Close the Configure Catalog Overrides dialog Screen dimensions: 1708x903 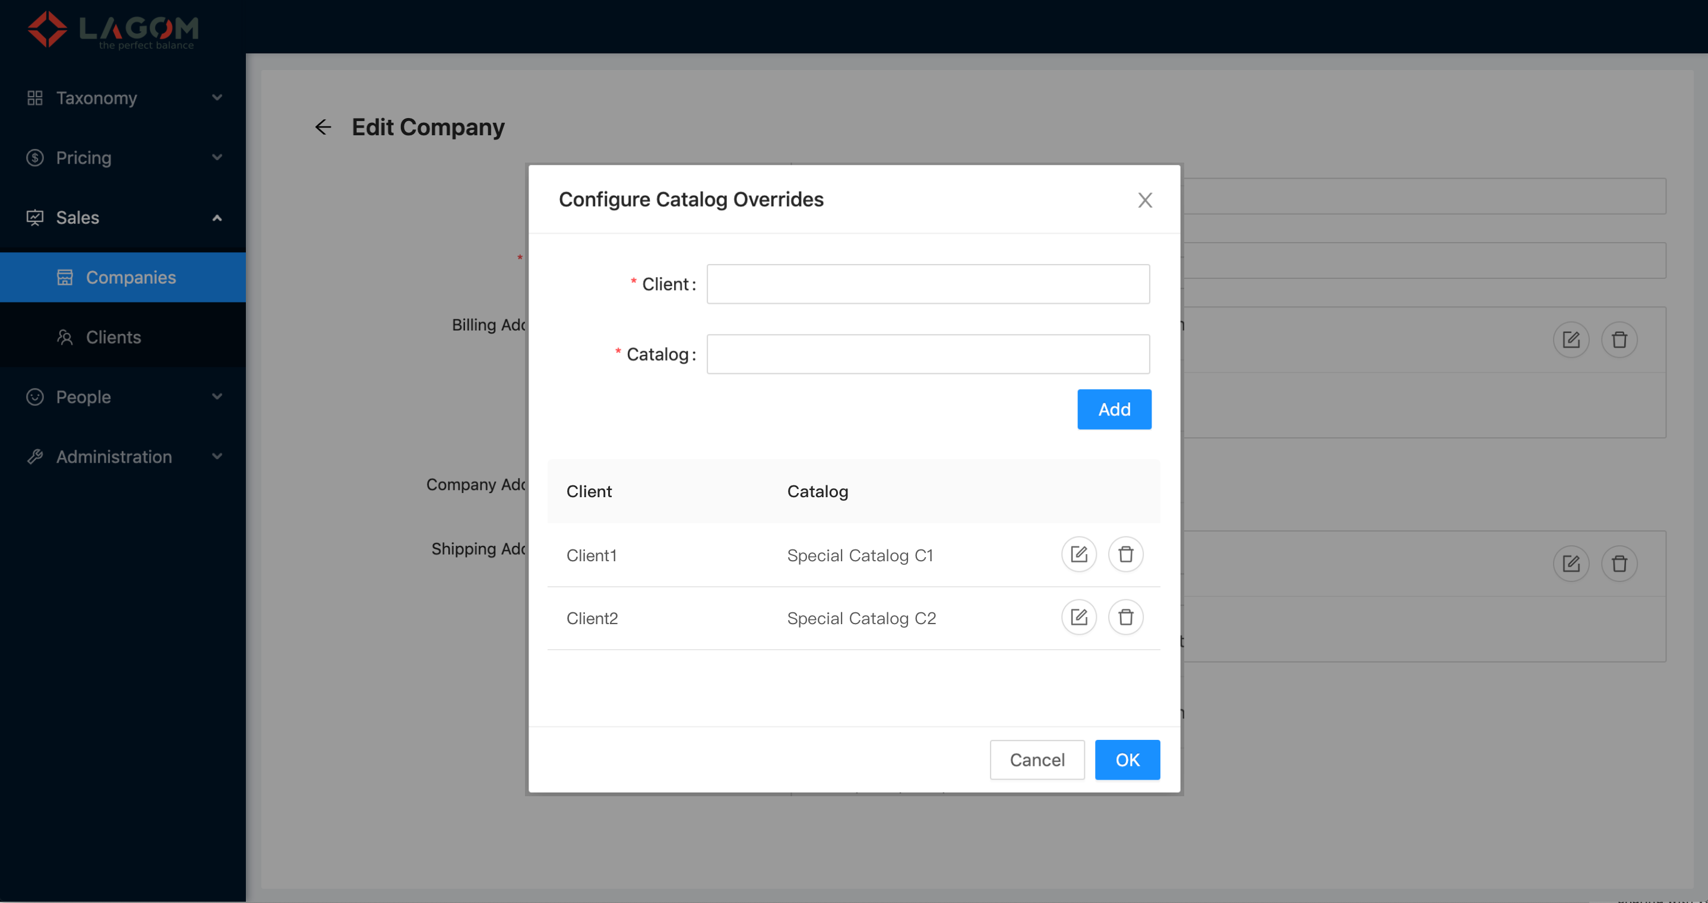coord(1144,200)
